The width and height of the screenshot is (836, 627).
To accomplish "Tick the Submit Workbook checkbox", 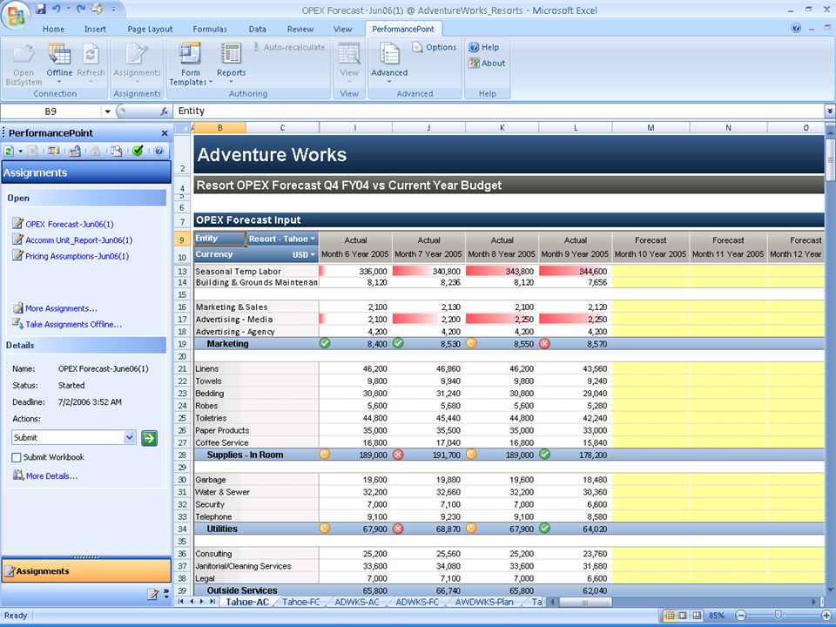I will click(x=17, y=457).
